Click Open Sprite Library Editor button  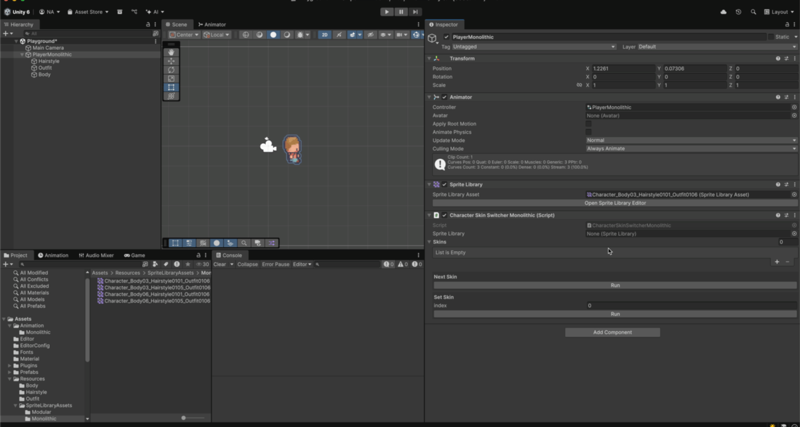614,203
